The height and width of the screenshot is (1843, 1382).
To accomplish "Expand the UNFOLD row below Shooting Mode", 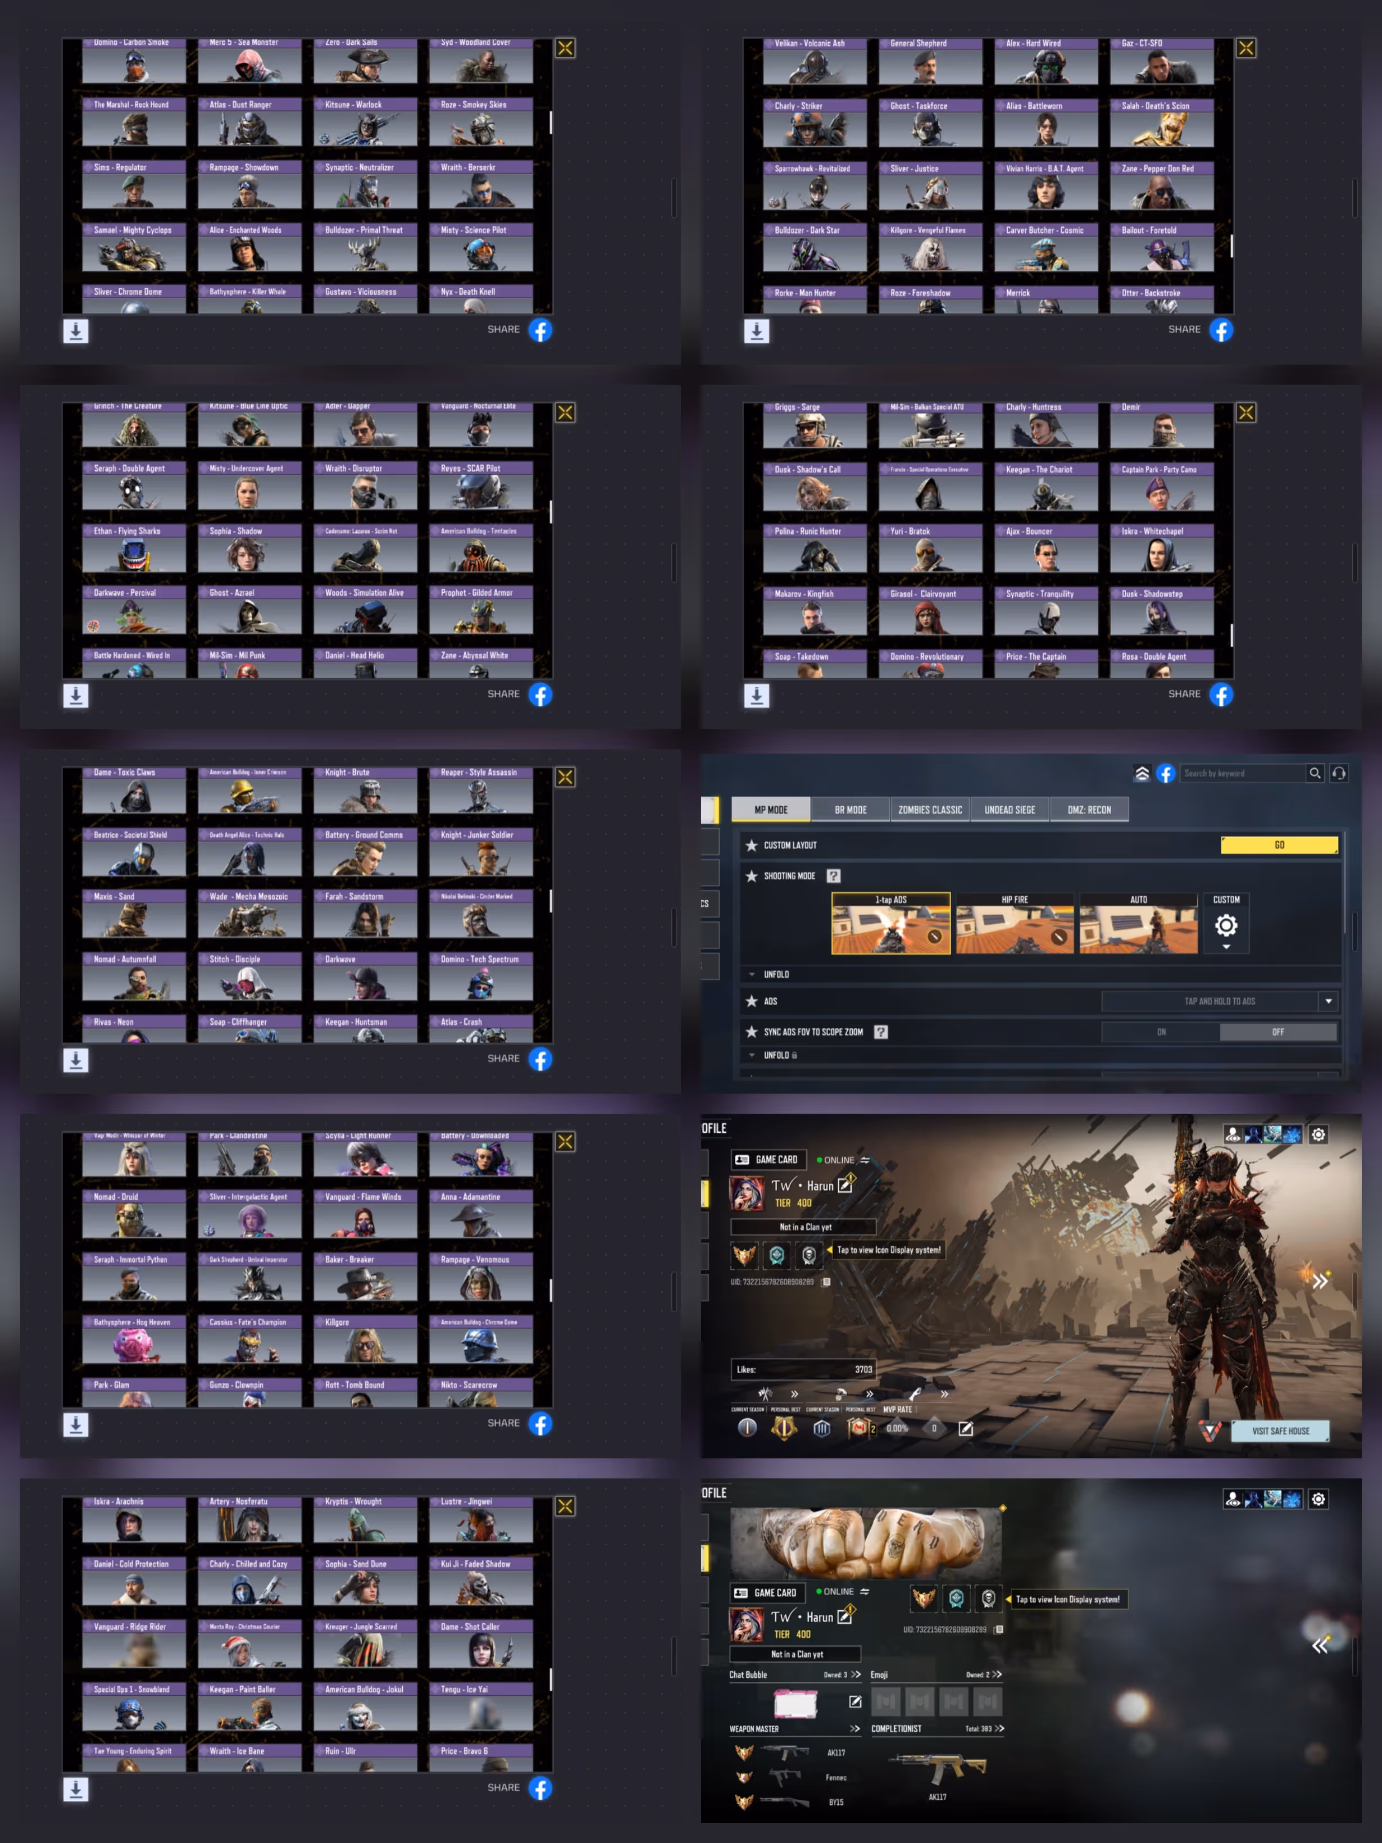I will click(x=776, y=974).
